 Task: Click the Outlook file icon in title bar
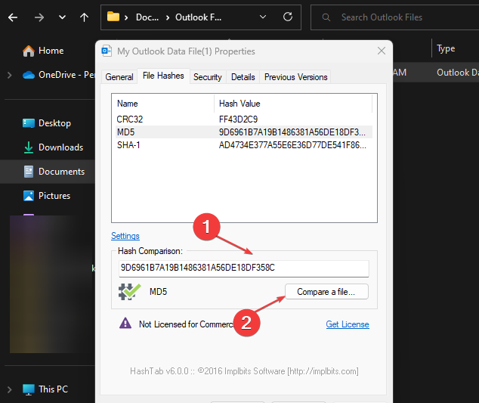click(107, 51)
